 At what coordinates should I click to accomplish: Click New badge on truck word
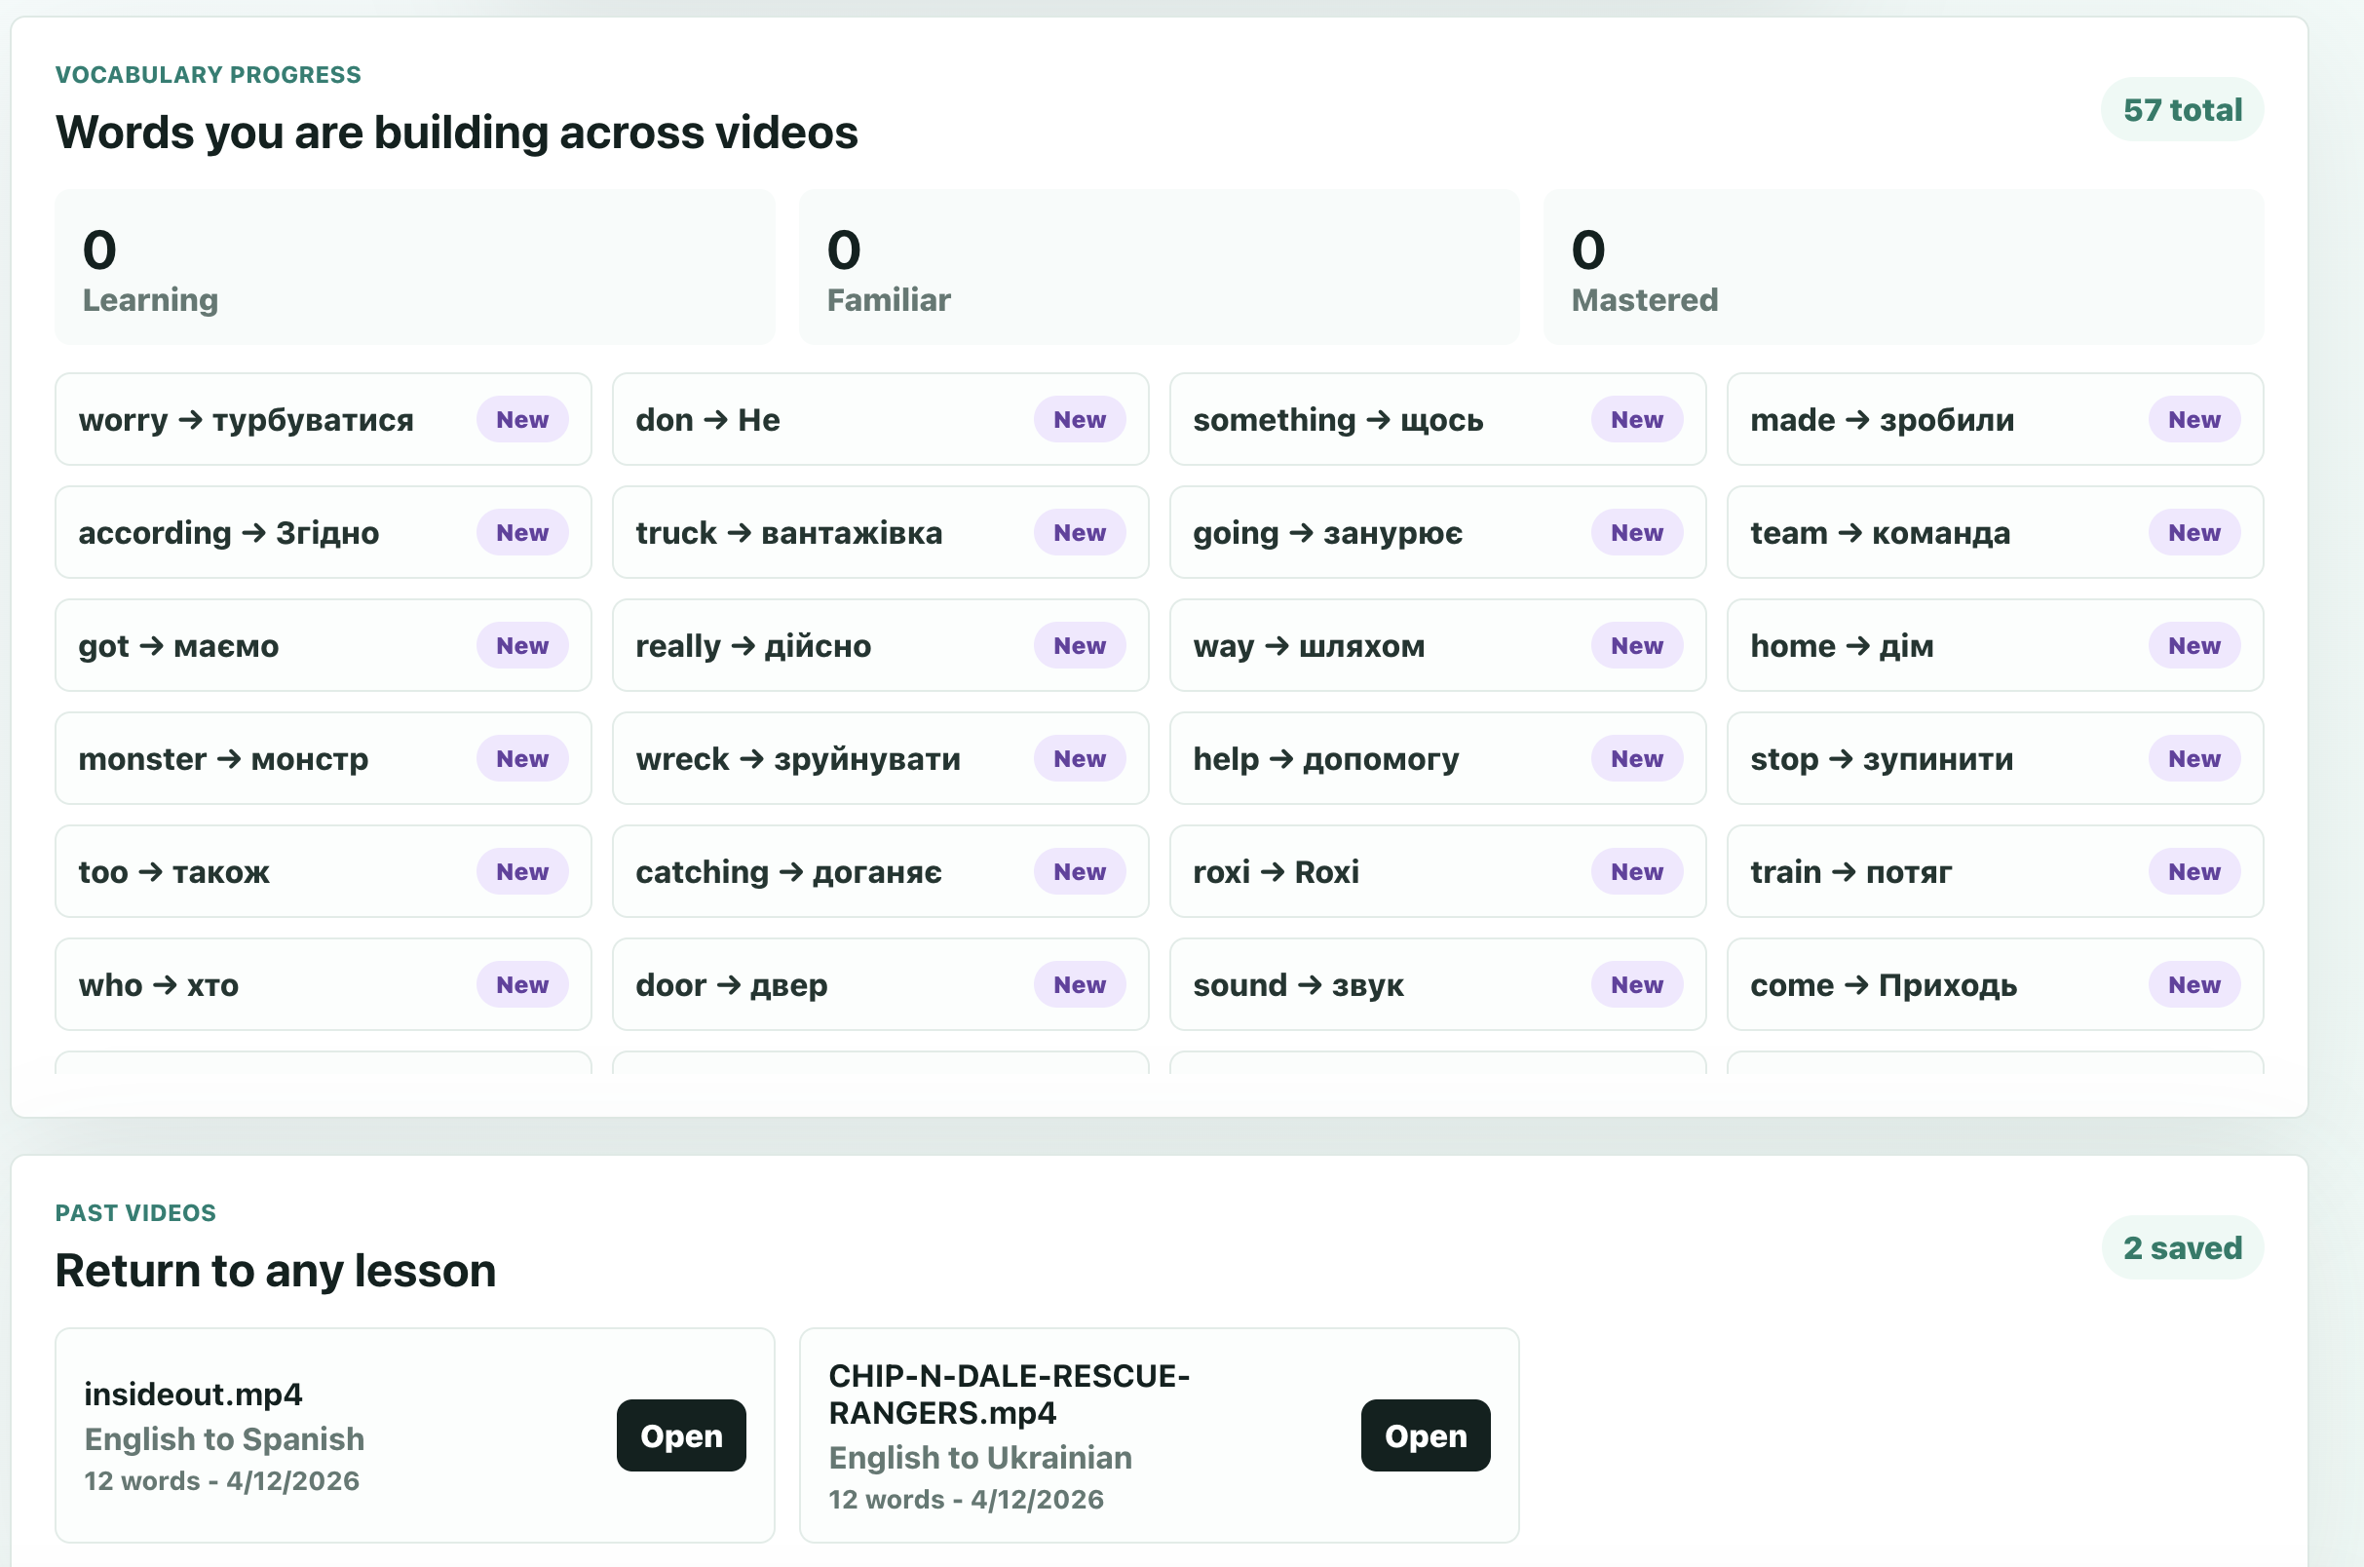(1079, 533)
